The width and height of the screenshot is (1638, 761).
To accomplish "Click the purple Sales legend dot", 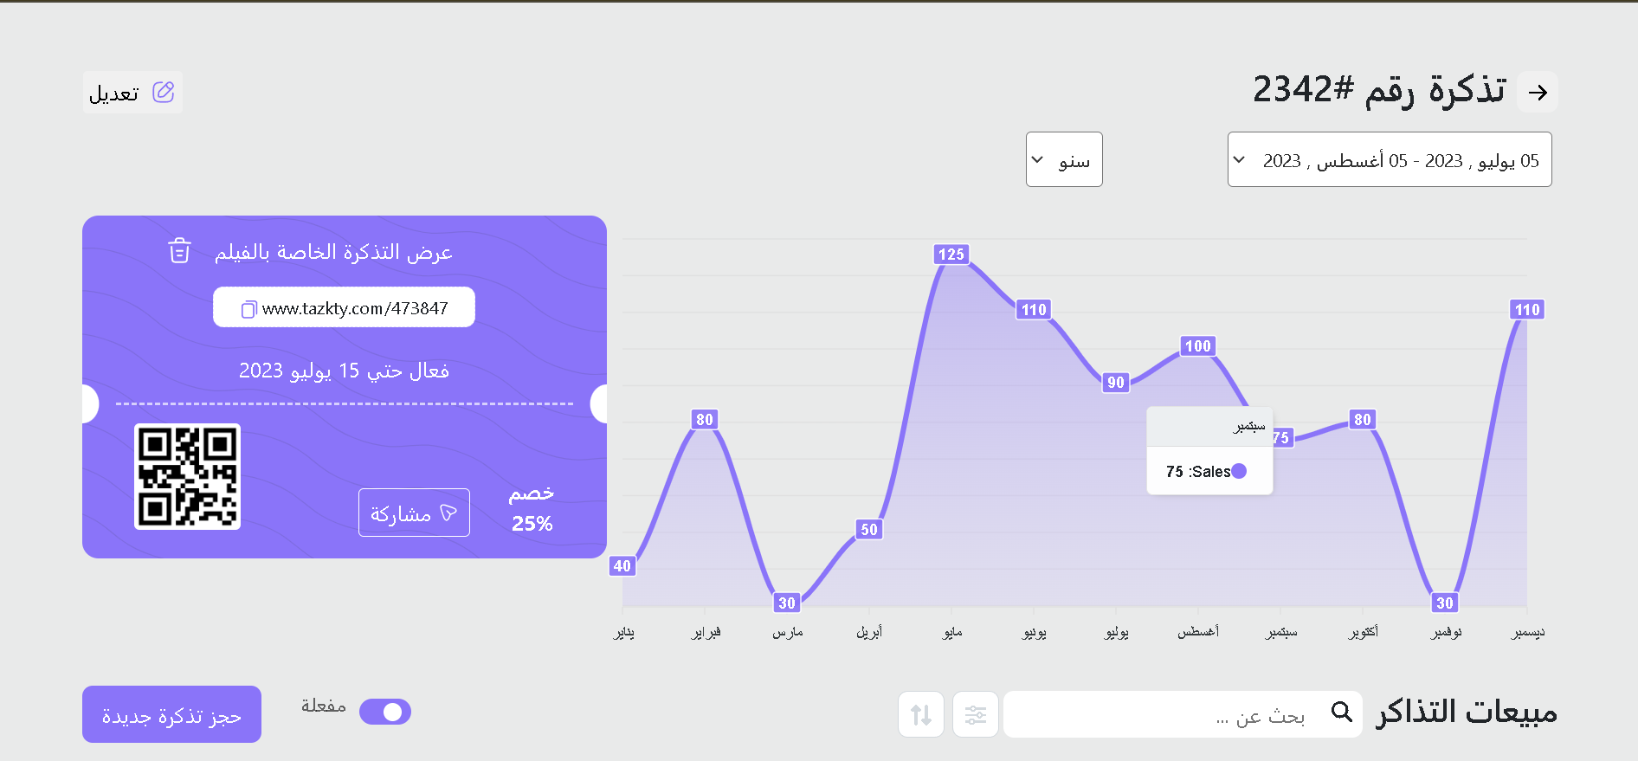I will click(x=1239, y=471).
